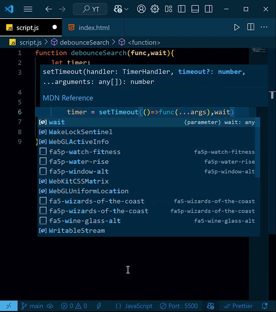Open Customize Layout icon
276x312 pixels.
168,9
